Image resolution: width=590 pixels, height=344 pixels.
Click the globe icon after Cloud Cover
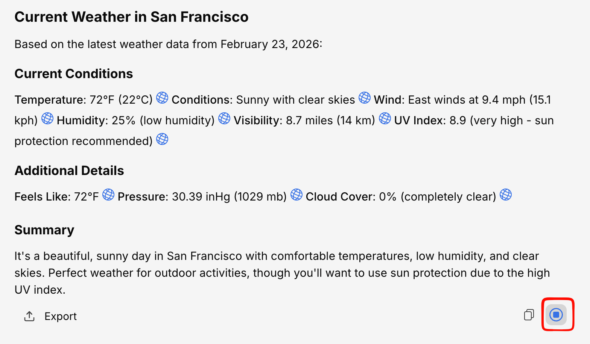(x=506, y=195)
